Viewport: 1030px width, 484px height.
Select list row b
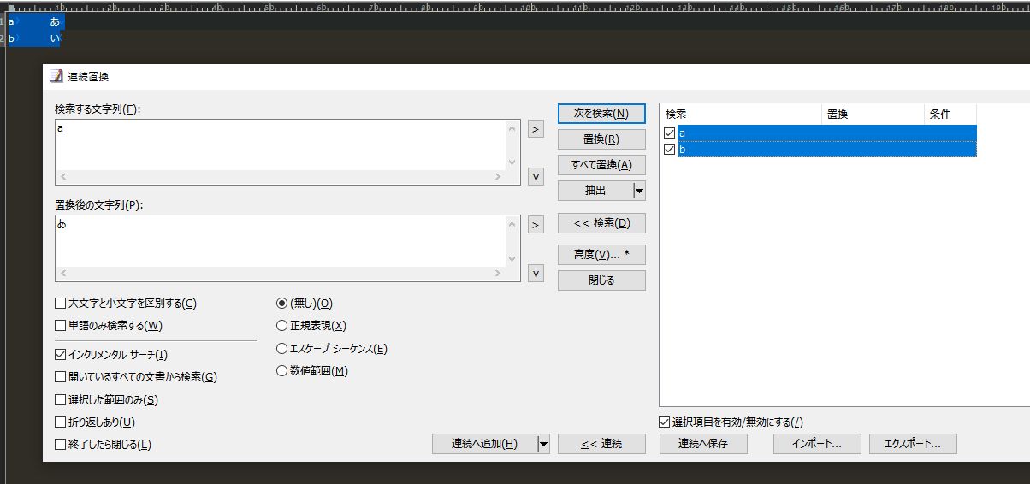point(826,150)
